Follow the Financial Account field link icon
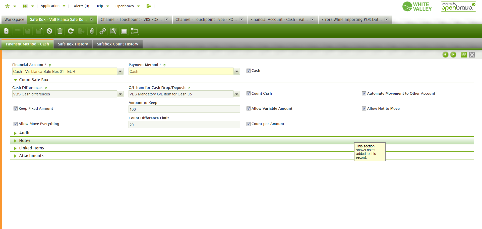 [x=50, y=65]
